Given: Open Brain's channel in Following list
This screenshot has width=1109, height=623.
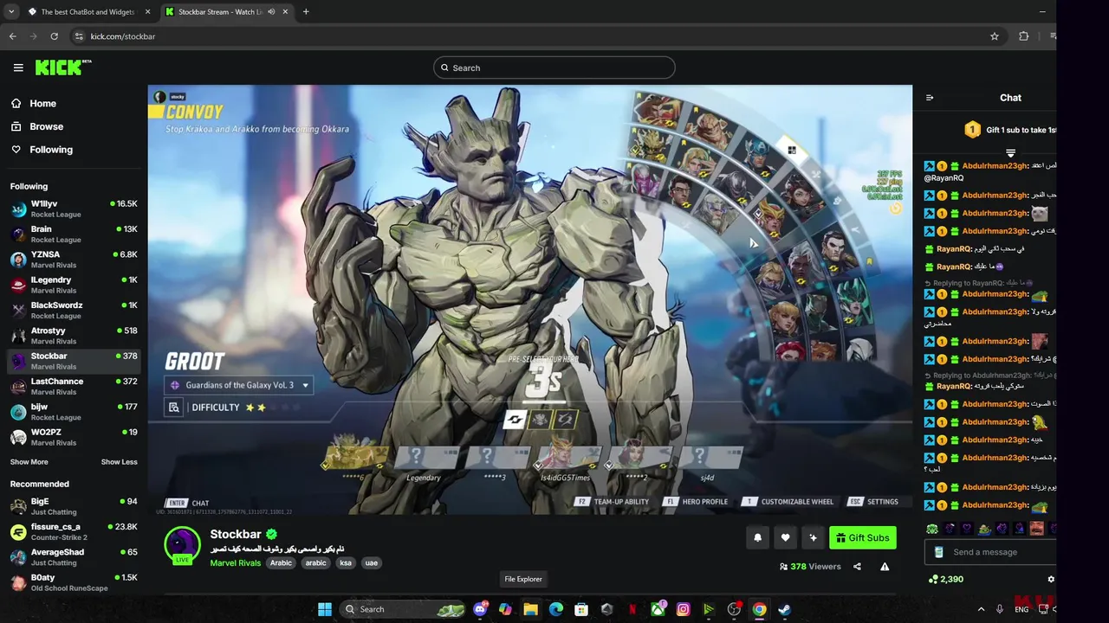Looking at the screenshot, I should pyautogui.click(x=74, y=234).
